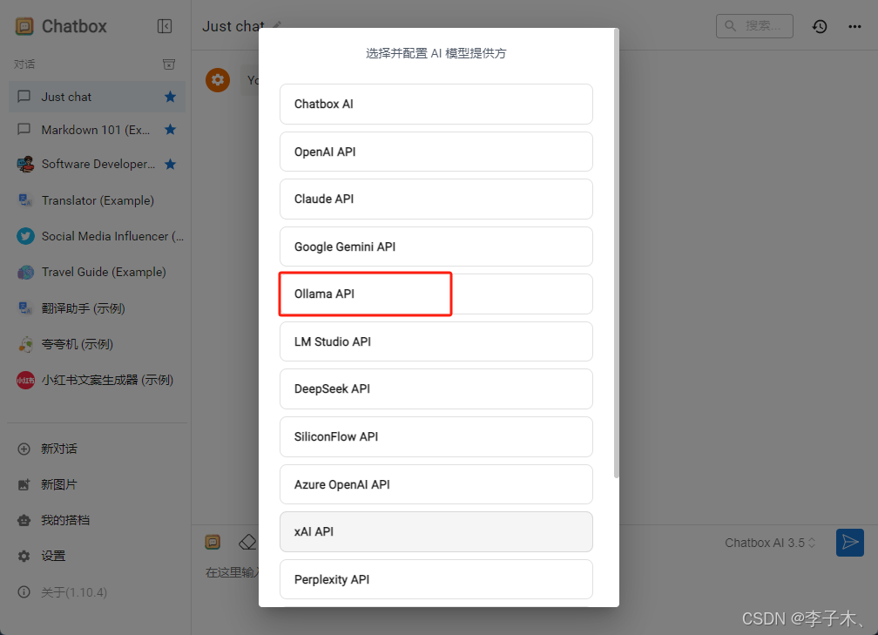Open the three-dots more menu
878x635 pixels.
(x=854, y=26)
